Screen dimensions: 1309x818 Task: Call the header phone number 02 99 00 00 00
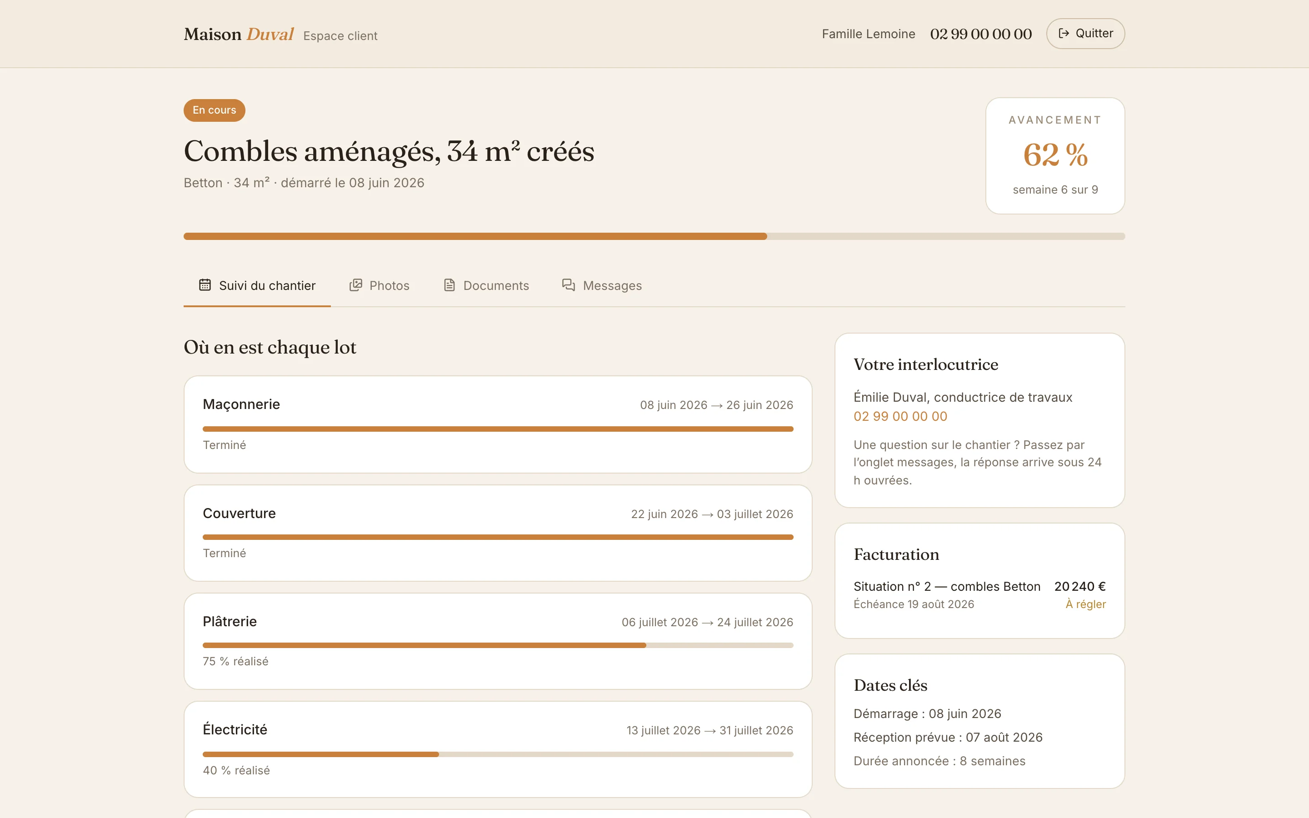[981, 34]
